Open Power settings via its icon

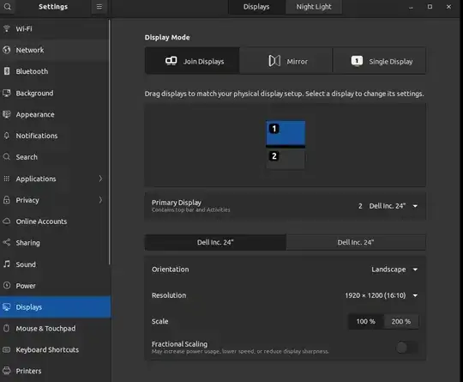pyautogui.click(x=7, y=286)
